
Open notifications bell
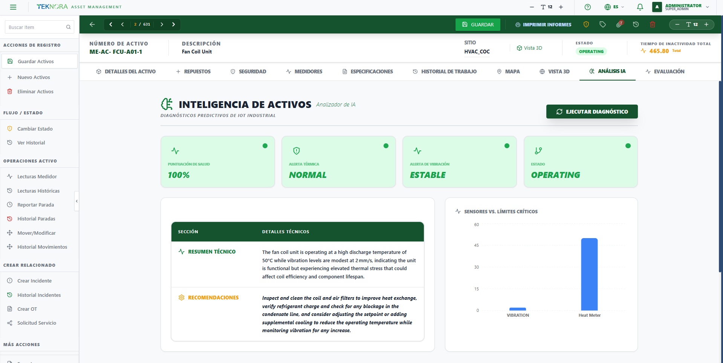click(640, 7)
